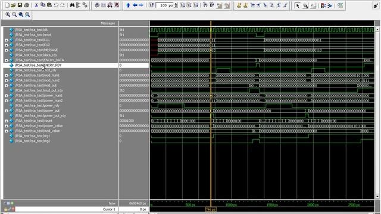Click the blue up arrow icon
This screenshot has width=381, height=214.
pyautogui.click(x=129, y=5)
